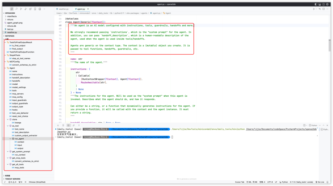Close the terminal panel
This screenshot has height=186, width=333.
pyautogui.click(x=327, y=125)
